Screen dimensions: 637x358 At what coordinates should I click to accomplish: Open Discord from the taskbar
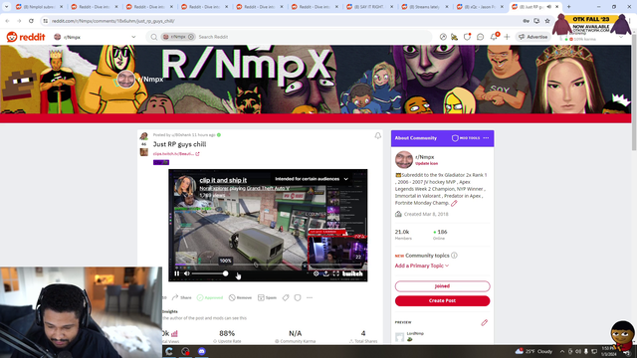[x=201, y=351]
